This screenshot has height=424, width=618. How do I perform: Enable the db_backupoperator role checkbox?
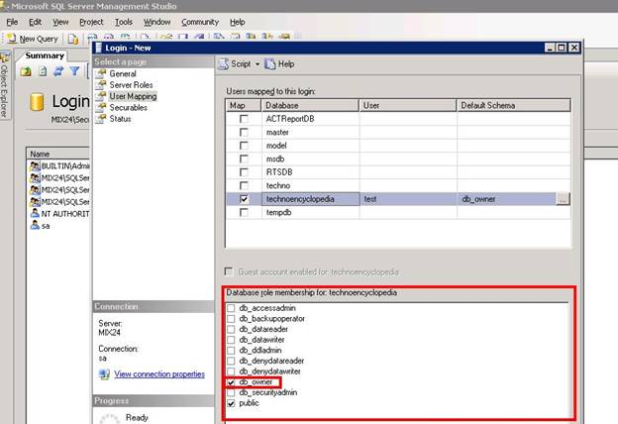(x=231, y=319)
